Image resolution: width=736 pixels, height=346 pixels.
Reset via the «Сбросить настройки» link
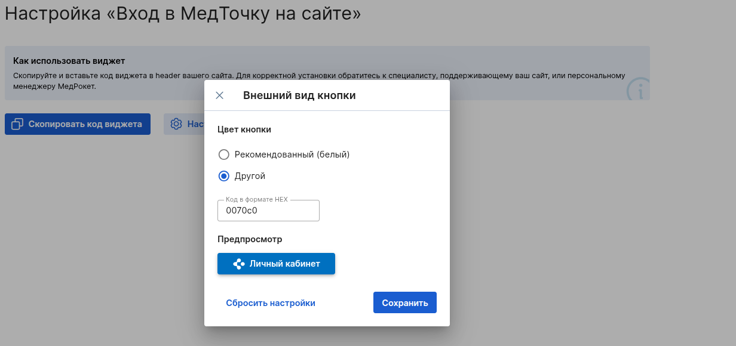point(270,303)
